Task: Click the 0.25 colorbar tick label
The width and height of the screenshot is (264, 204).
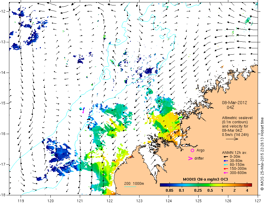Action: tap(198, 190)
